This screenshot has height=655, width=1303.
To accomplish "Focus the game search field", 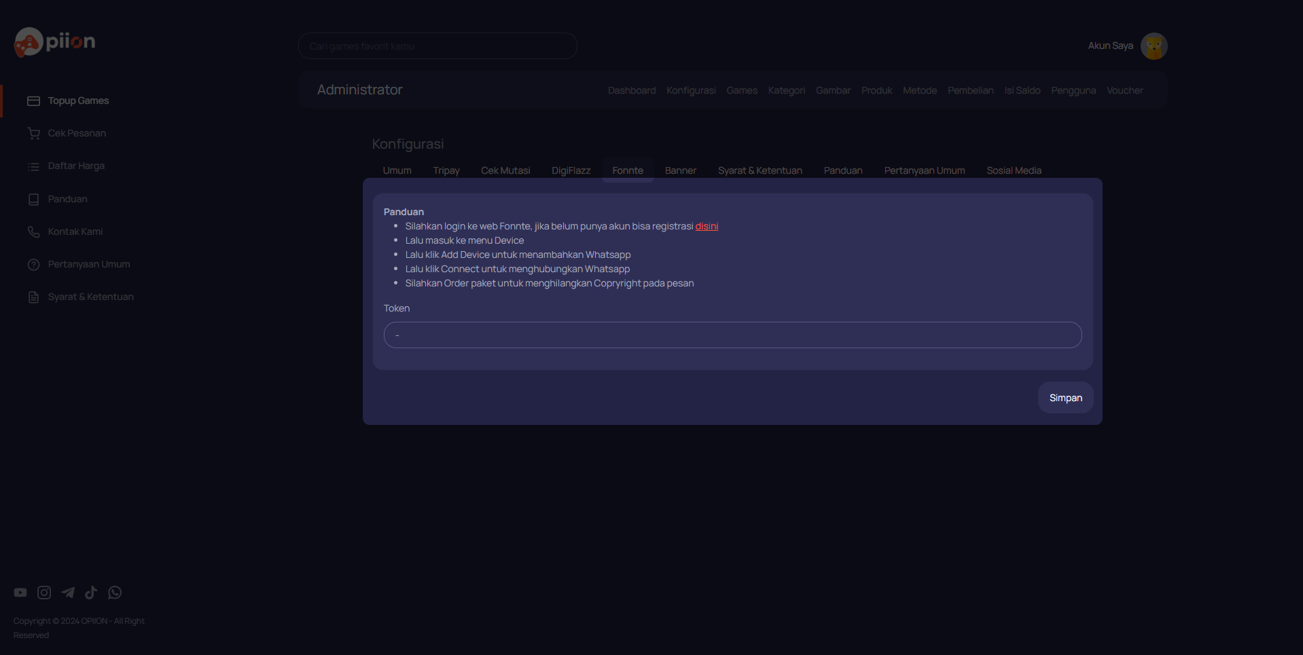I will click(x=438, y=46).
